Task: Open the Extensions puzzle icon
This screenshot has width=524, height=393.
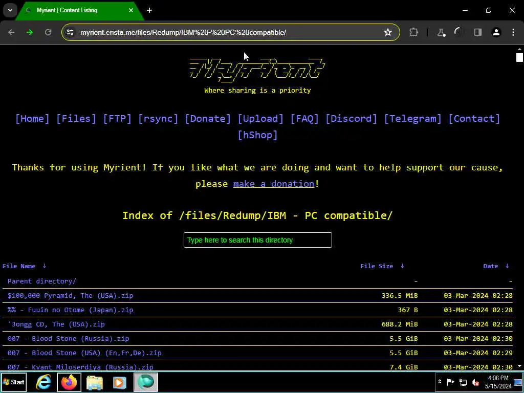Action: (x=413, y=32)
